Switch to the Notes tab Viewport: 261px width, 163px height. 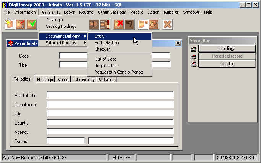[x=63, y=80]
